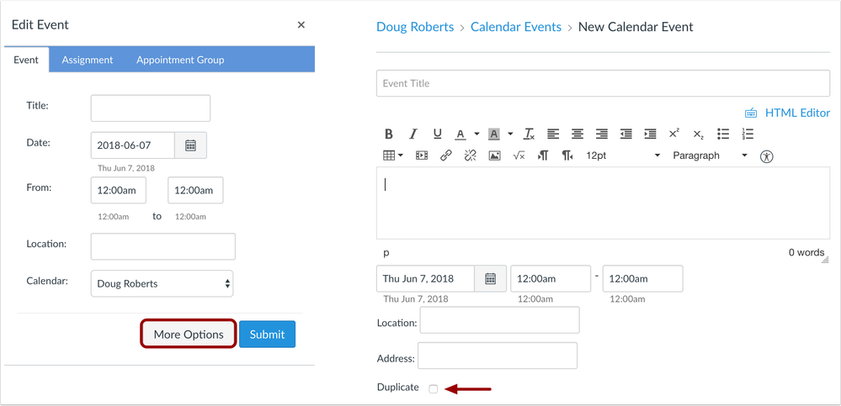The width and height of the screenshot is (841, 406).
Task: Center align the text
Action: point(578,134)
